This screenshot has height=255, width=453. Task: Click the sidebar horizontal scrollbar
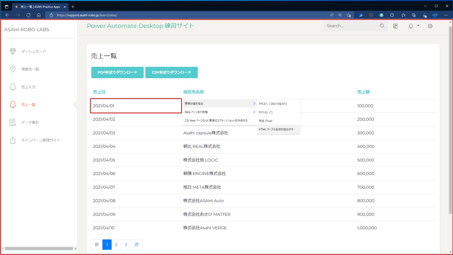(x=39, y=249)
